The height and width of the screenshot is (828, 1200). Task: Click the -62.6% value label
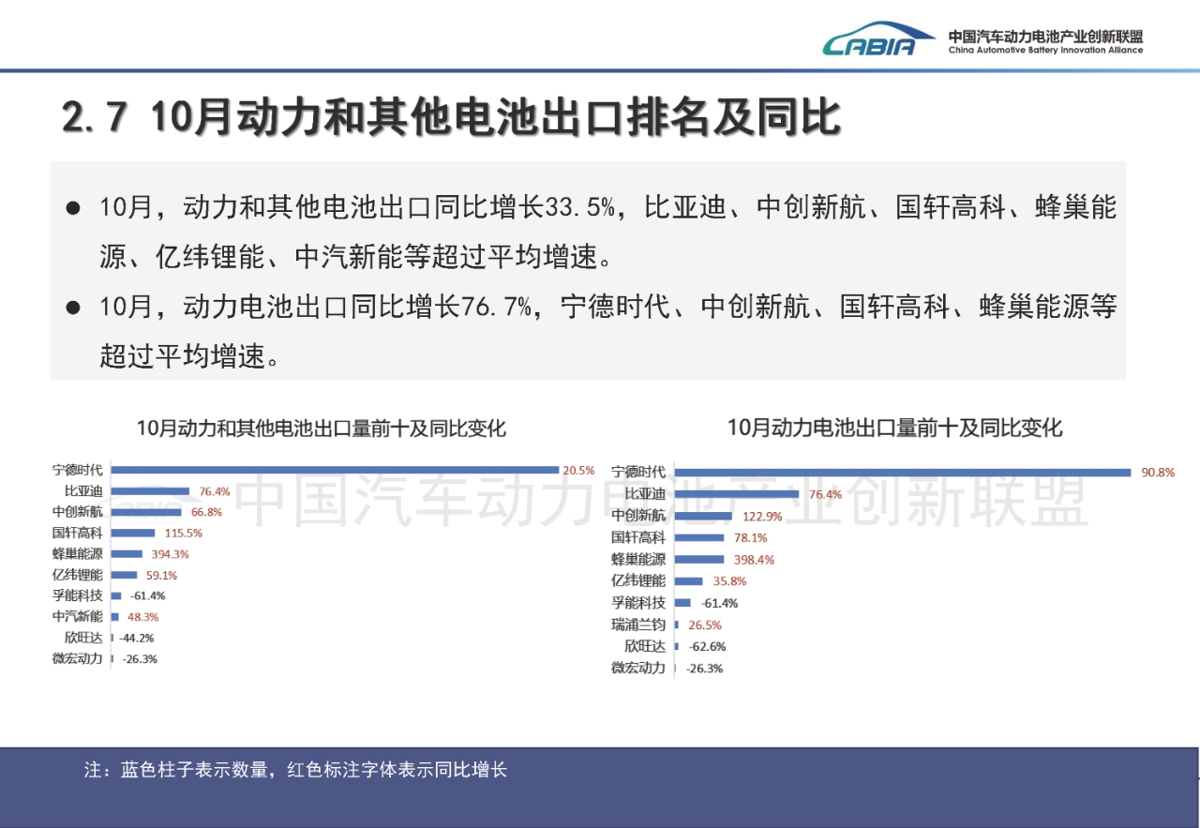707,646
